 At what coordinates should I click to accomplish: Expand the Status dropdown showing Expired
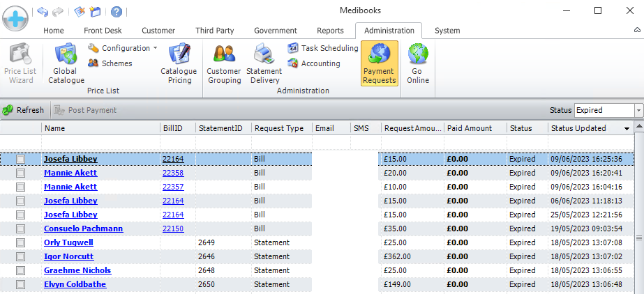click(638, 110)
